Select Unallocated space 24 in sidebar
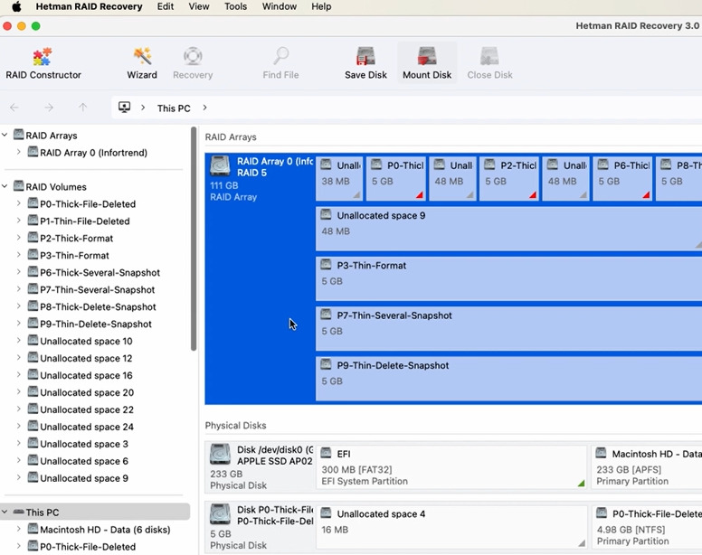This screenshot has width=702, height=555. pos(87,427)
